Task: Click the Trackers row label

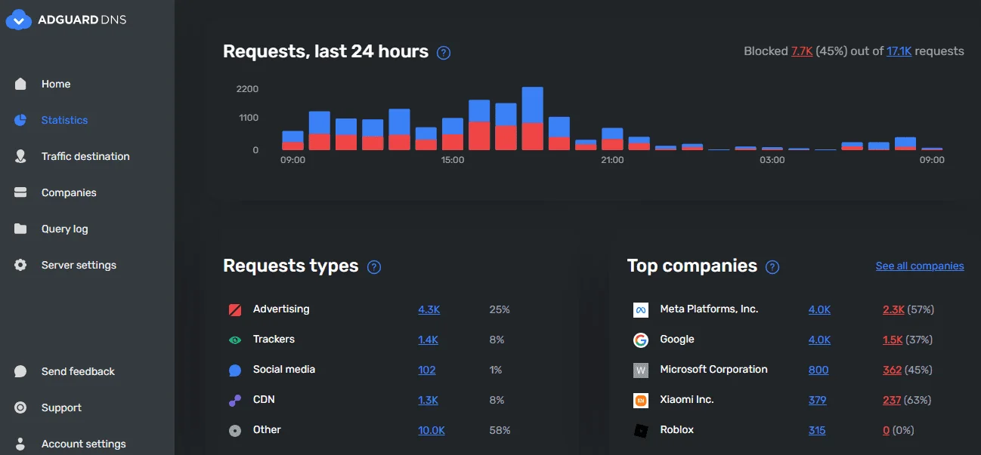Action: coord(274,339)
